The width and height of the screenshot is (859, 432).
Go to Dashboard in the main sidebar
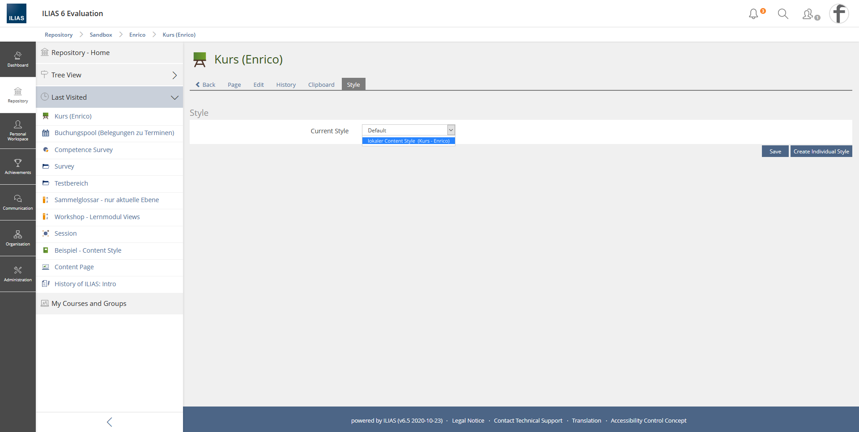(18, 59)
